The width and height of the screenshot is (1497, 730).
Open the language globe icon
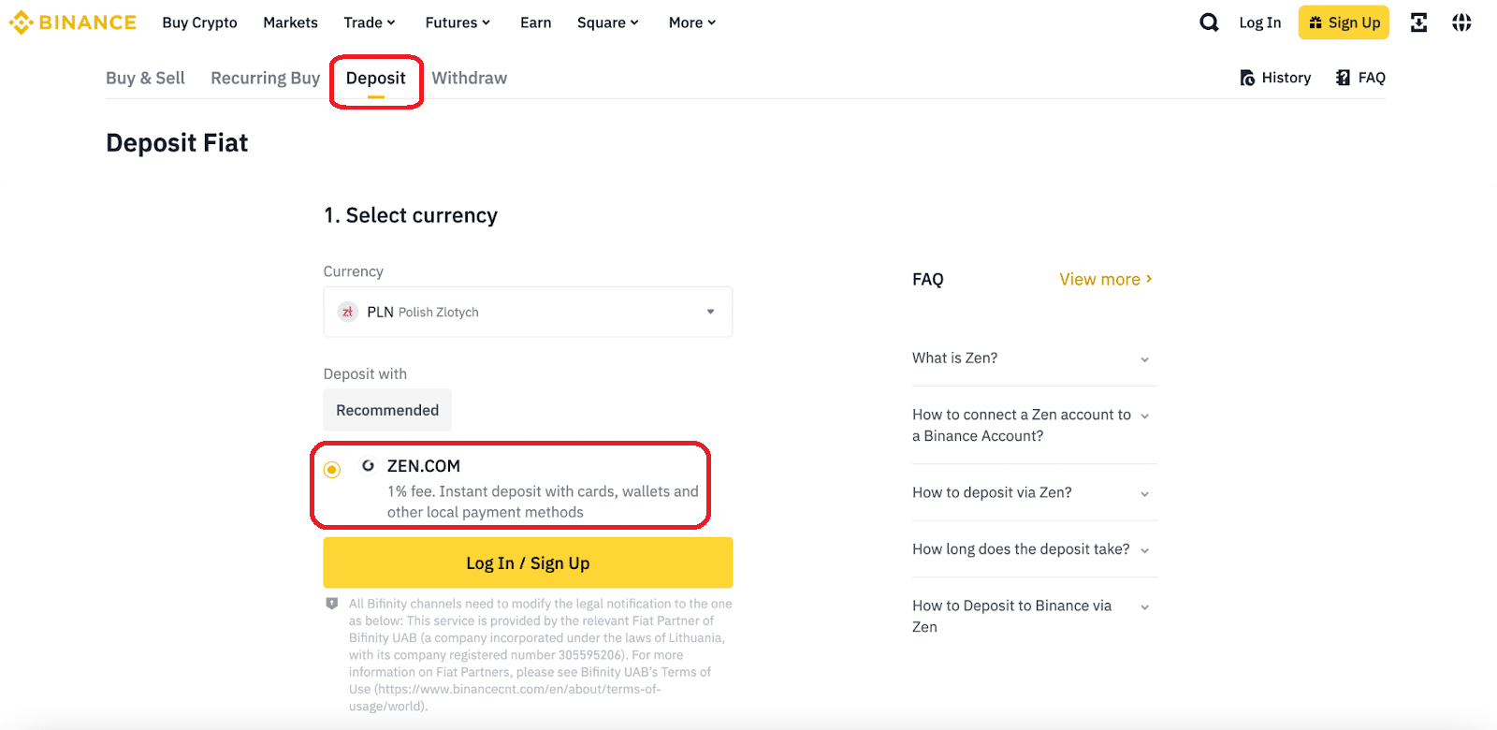[1461, 22]
